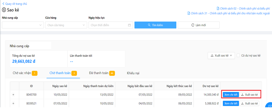Click the Dư nợ sao kê column header

point(207,86)
